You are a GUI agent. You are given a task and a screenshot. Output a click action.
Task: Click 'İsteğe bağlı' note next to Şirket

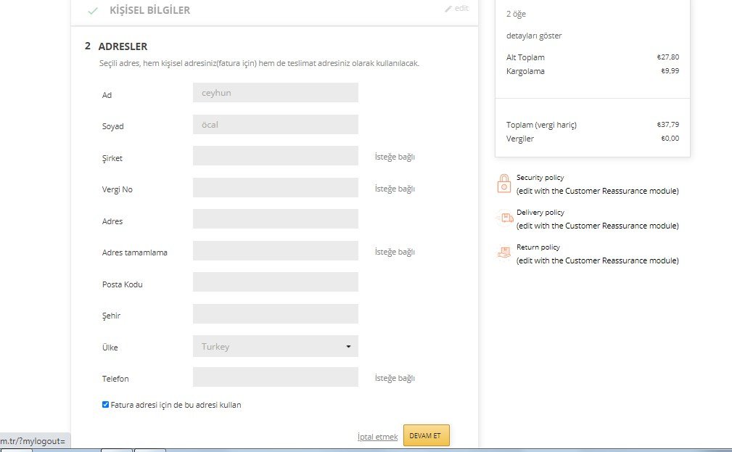(395, 157)
